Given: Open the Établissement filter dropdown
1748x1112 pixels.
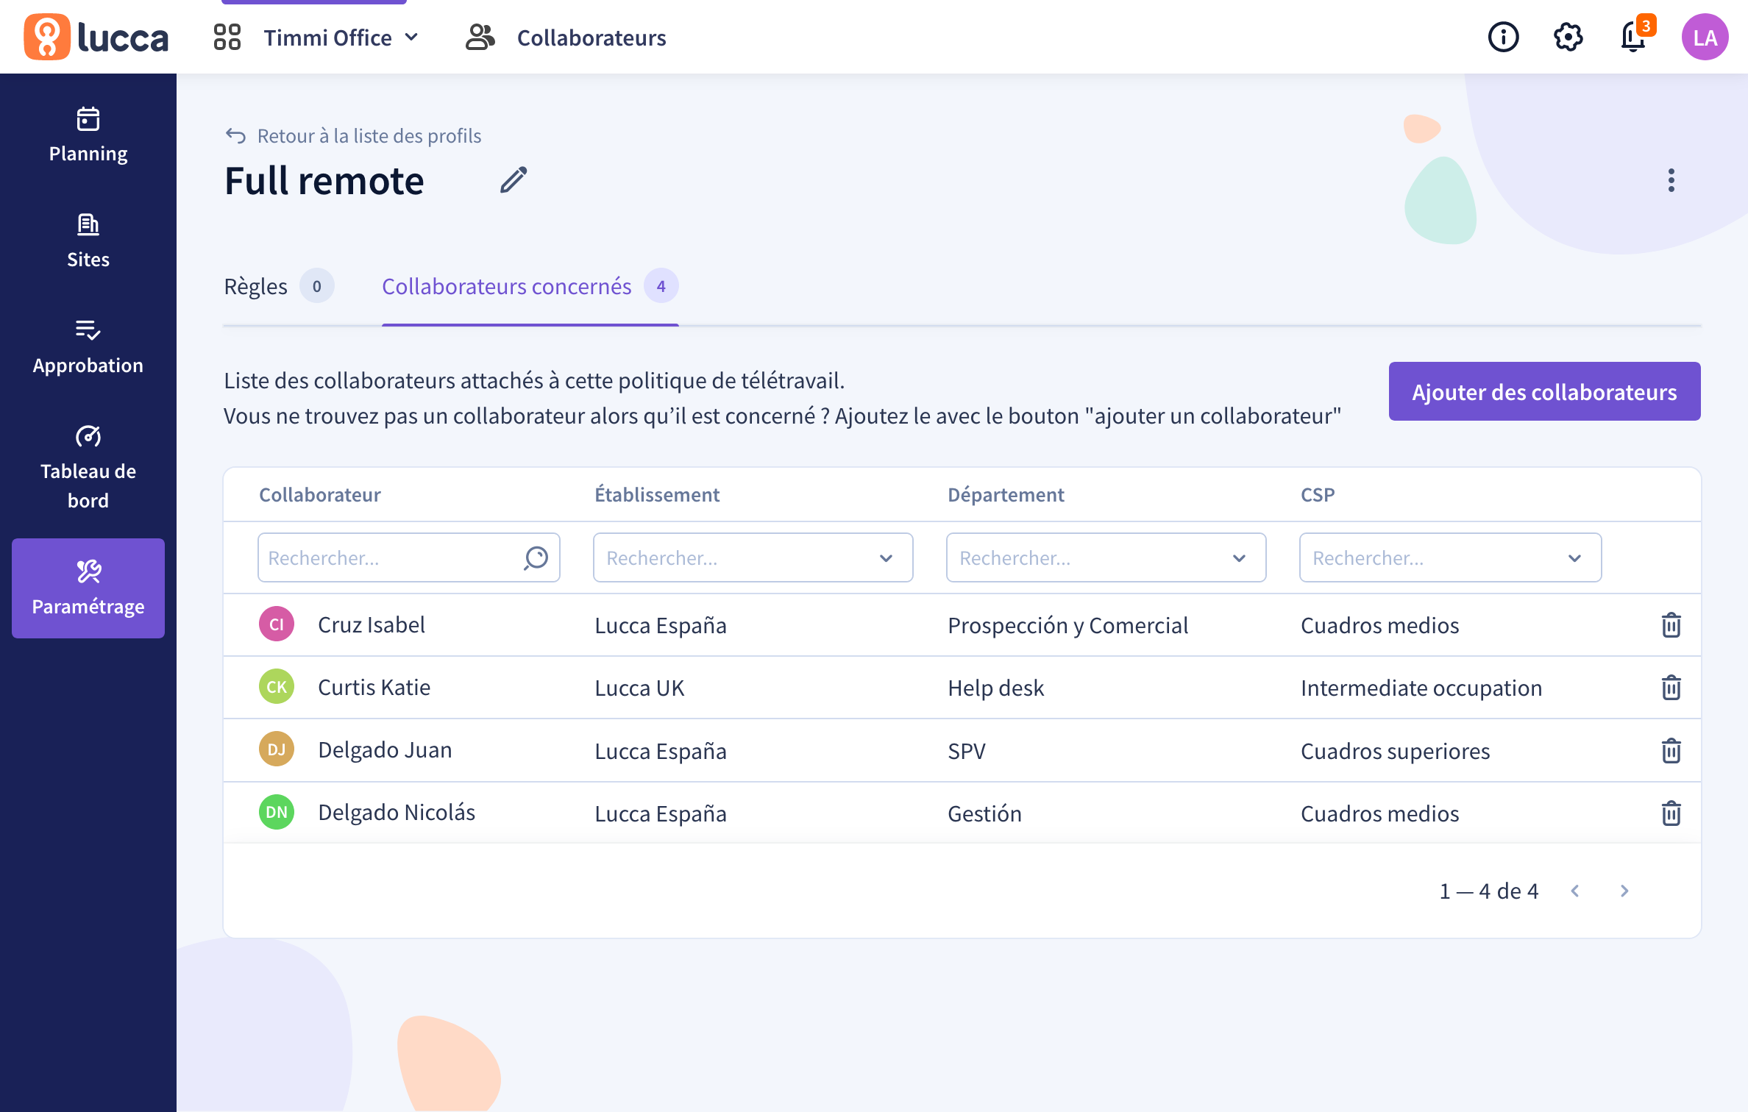Looking at the screenshot, I should [x=753, y=557].
